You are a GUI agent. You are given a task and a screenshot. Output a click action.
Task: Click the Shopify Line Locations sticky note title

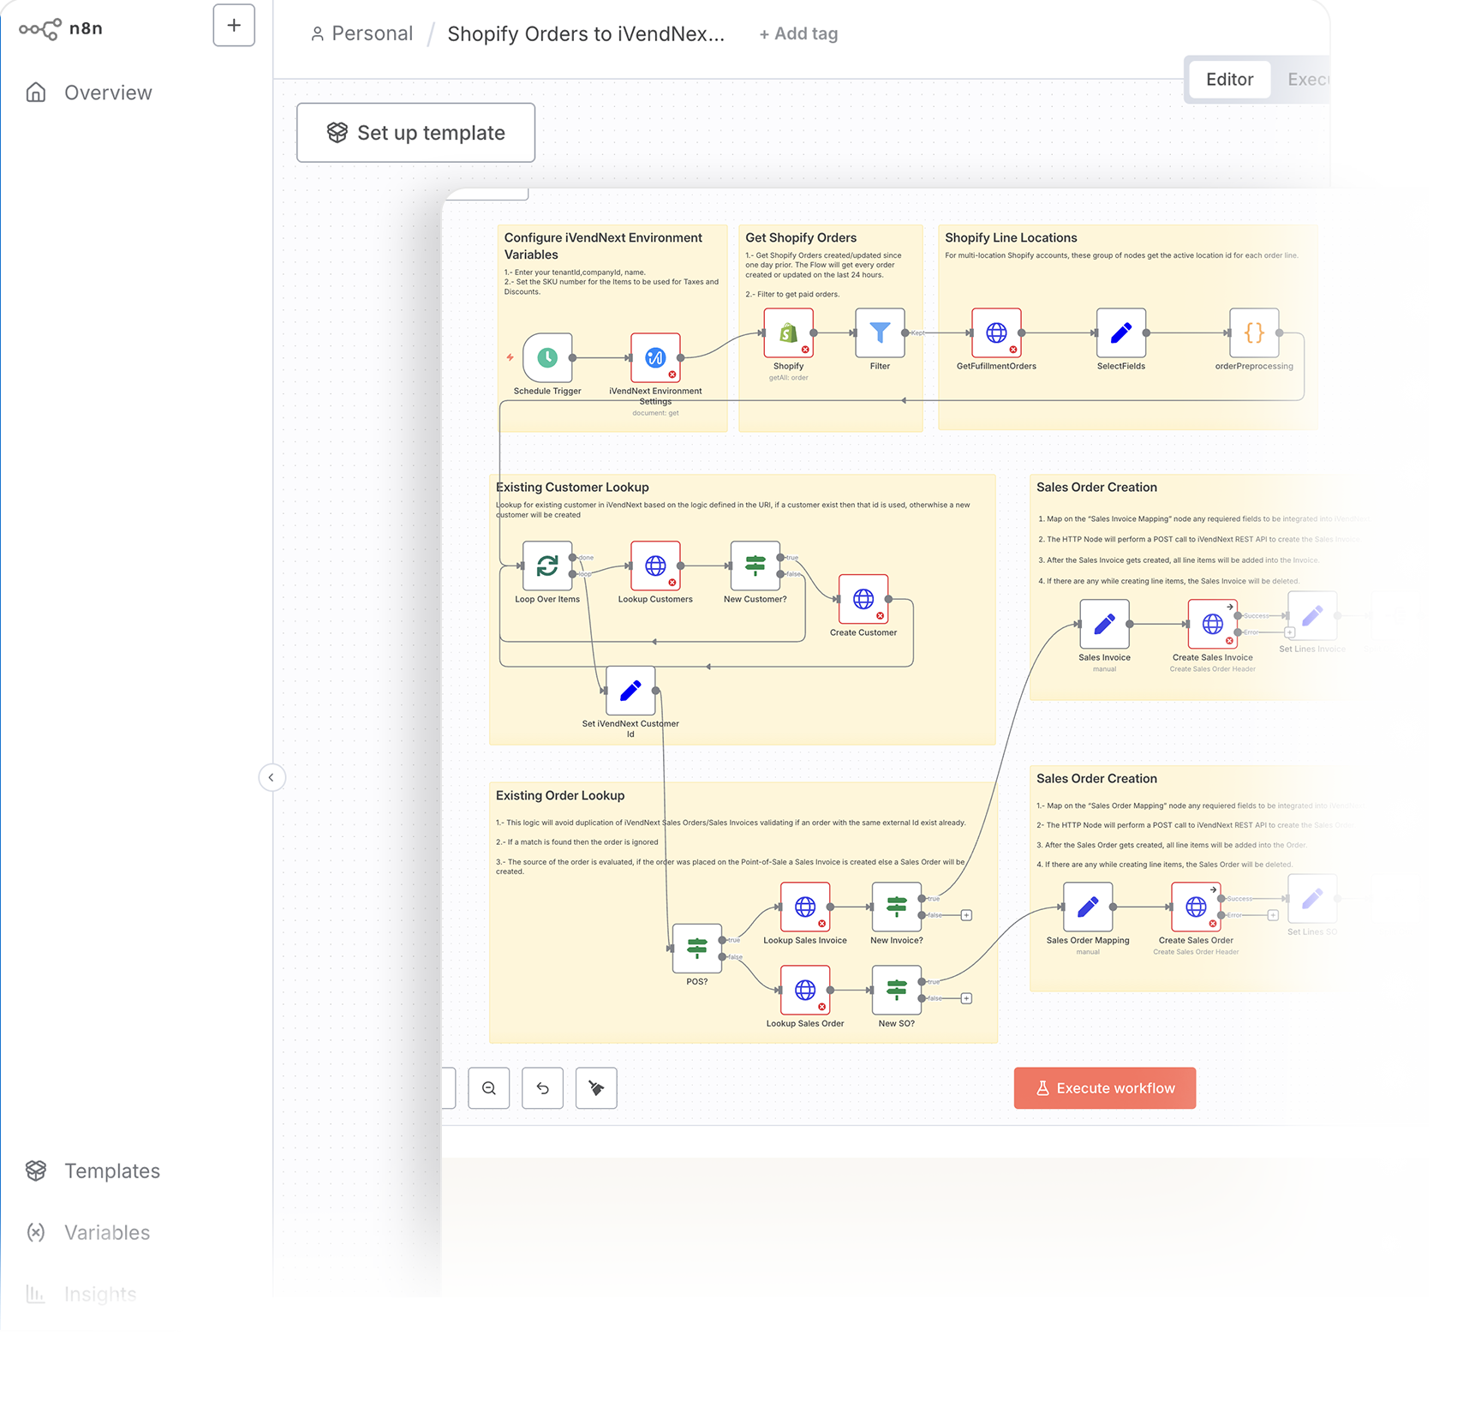(1011, 237)
